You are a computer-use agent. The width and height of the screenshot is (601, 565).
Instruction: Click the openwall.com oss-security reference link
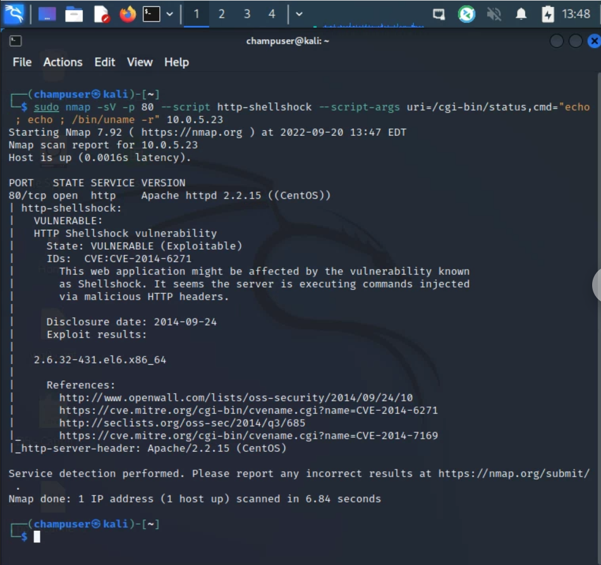[236, 398]
